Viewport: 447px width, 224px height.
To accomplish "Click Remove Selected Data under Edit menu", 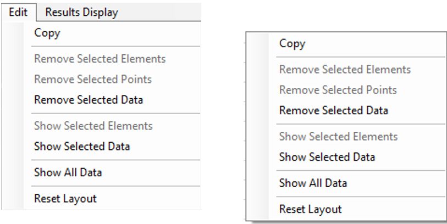I will pos(115,99).
